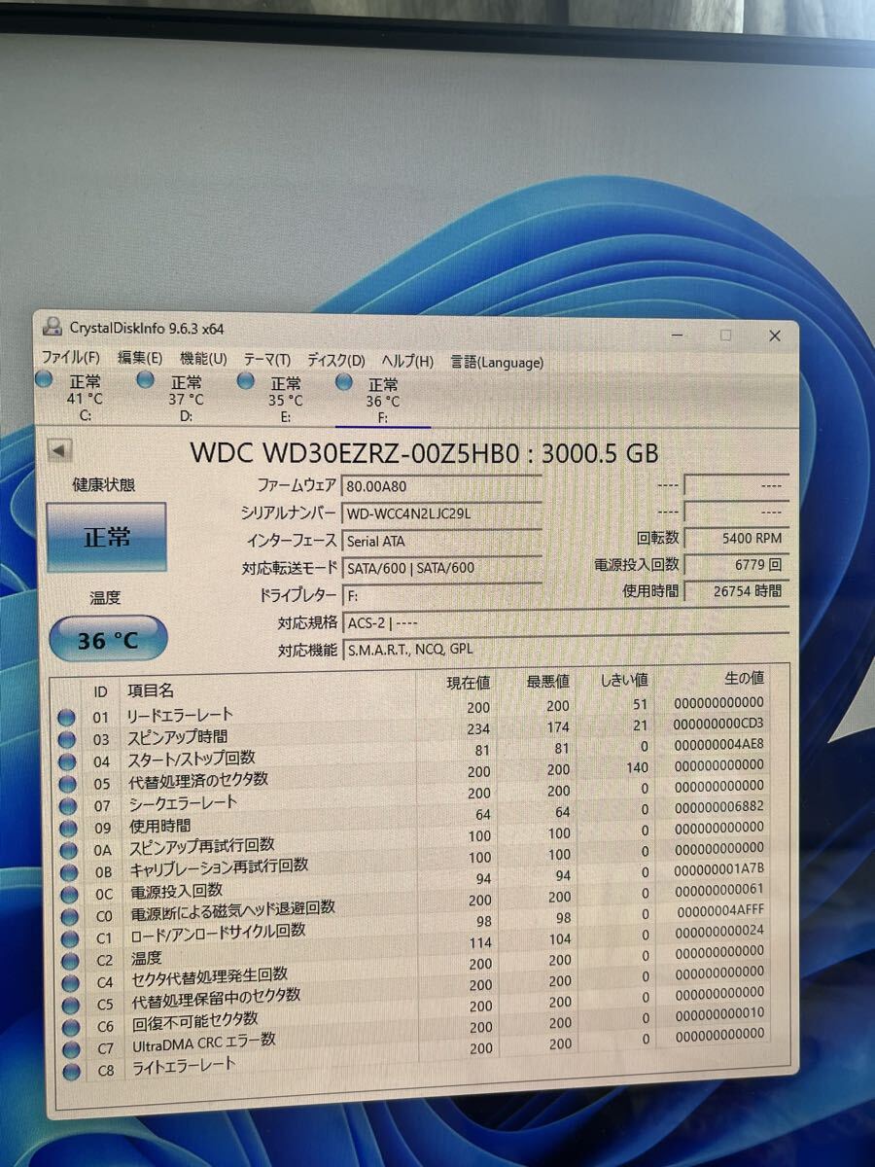Click the status orb for ロード/アンロードサイクル回数
Image resolution: width=875 pixels, height=1167 pixels.
pyautogui.click(x=69, y=939)
